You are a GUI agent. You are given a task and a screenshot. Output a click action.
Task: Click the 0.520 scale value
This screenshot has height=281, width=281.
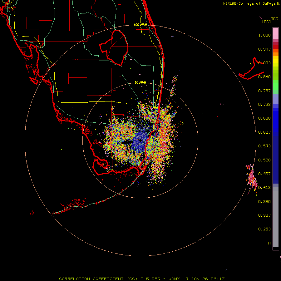coord(264,160)
